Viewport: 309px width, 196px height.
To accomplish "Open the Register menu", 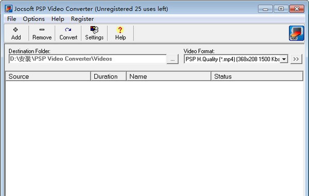I will pyautogui.click(x=82, y=19).
